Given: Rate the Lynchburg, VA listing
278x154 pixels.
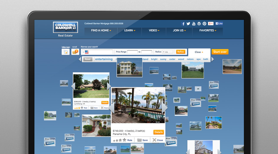Looking at the screenshot, I should [x=81, y=108].
